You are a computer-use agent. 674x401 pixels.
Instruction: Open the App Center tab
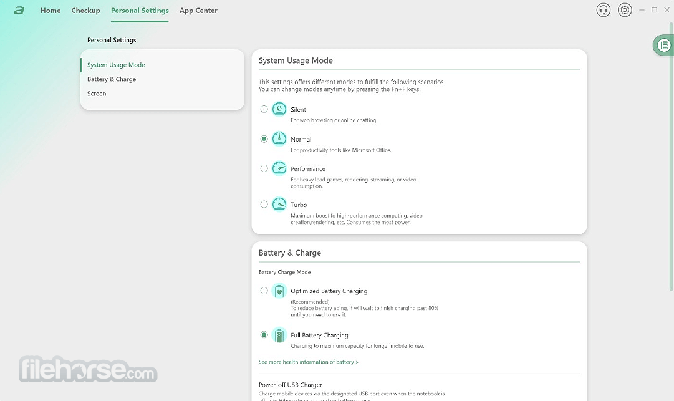point(198,11)
